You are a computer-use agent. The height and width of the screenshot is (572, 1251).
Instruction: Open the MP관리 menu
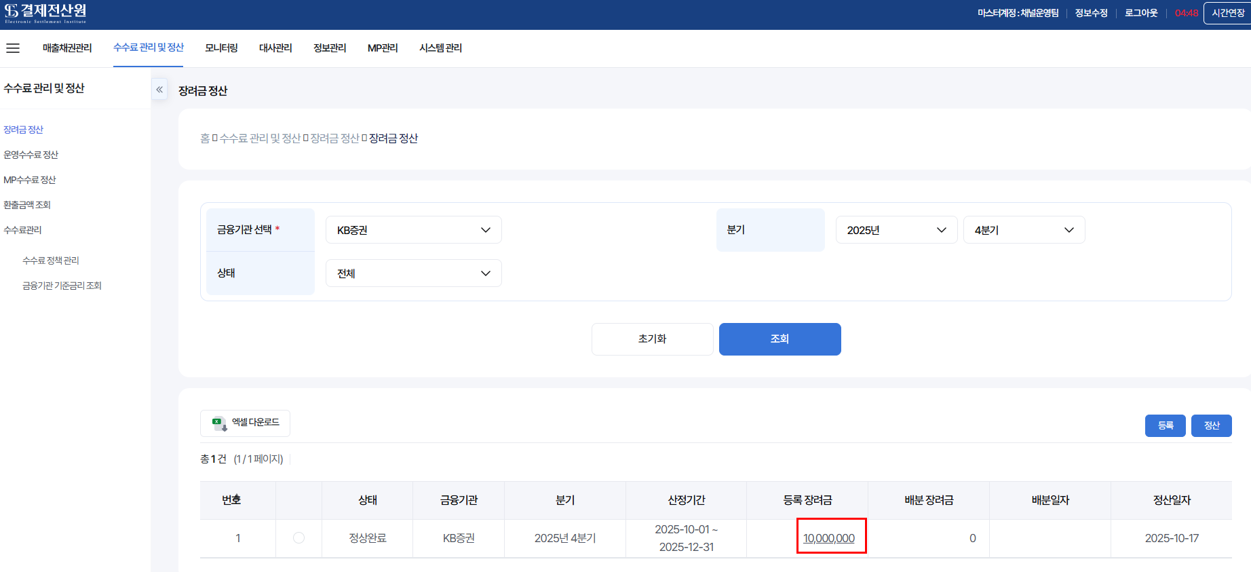(x=383, y=48)
